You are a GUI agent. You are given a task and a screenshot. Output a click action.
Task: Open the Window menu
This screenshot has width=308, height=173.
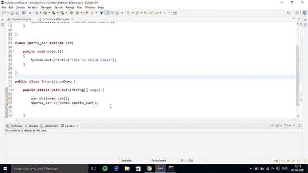90,8
